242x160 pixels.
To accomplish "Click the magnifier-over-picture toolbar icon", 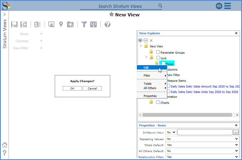I will [x=51, y=24].
